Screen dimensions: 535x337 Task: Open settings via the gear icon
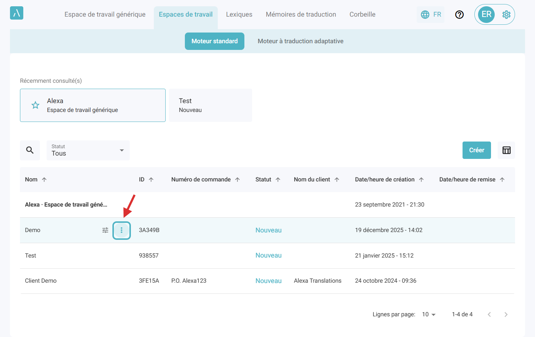pyautogui.click(x=506, y=14)
